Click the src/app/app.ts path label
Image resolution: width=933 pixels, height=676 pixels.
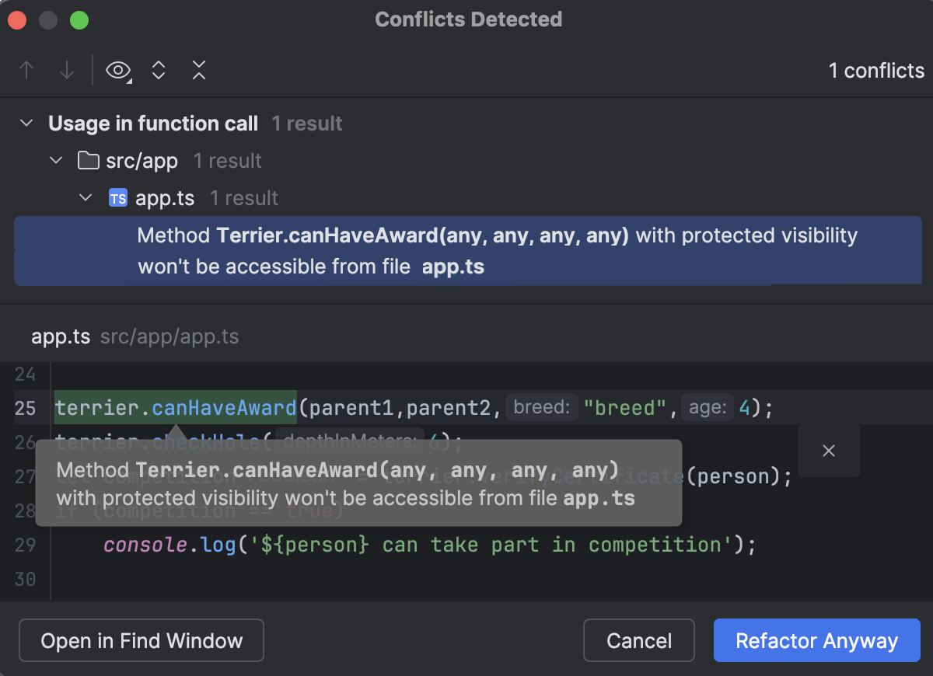[x=169, y=336]
